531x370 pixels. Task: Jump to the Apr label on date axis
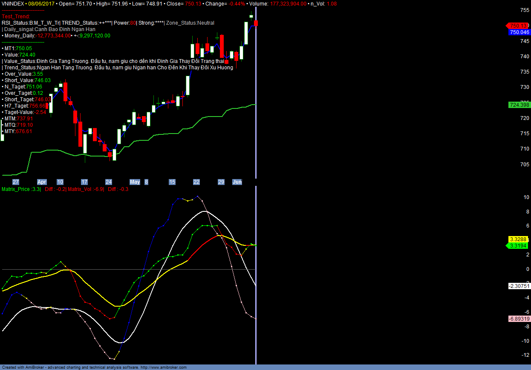click(x=42, y=182)
